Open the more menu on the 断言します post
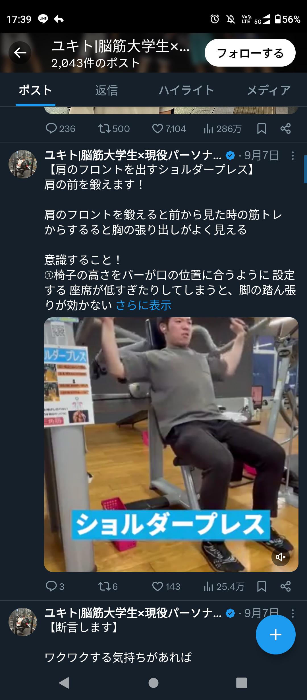The width and height of the screenshot is (307, 700). pyautogui.click(x=293, y=613)
